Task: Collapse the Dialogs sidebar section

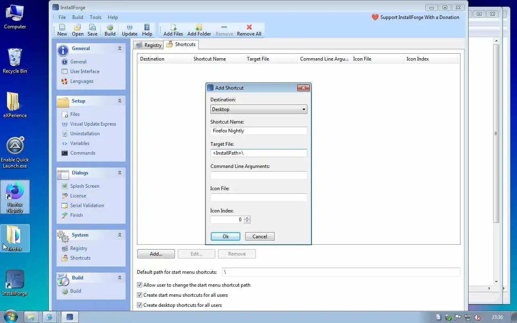Action: [x=120, y=173]
